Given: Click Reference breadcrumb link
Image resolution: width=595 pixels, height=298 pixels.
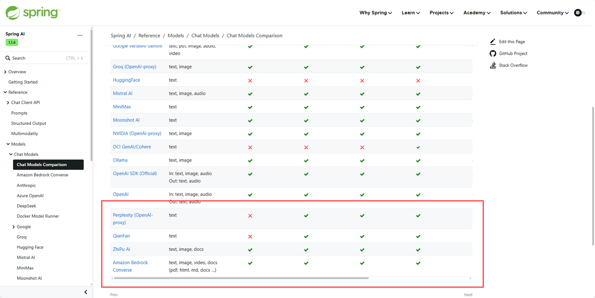Looking at the screenshot, I should coord(149,36).
